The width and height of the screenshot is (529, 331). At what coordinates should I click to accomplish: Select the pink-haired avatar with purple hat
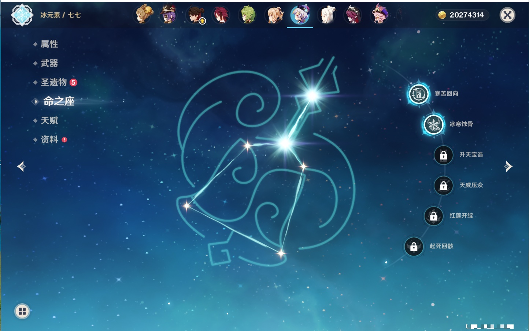tap(379, 15)
